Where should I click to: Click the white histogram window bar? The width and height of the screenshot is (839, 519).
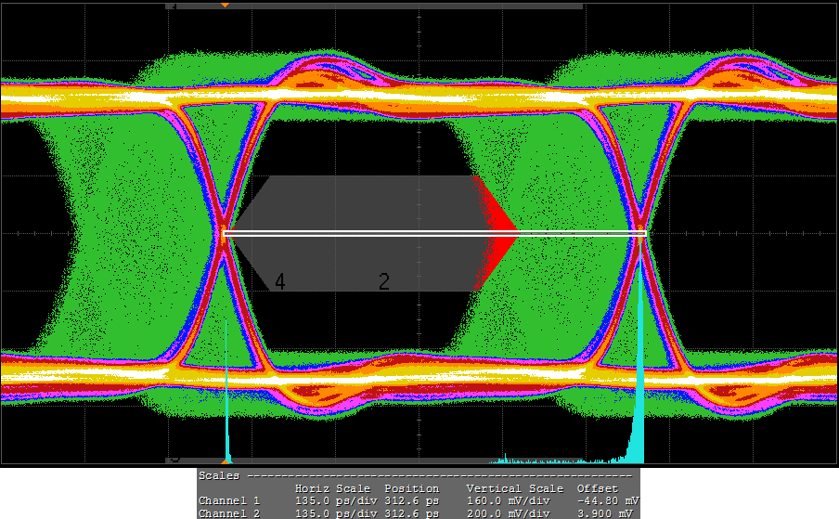(x=432, y=234)
